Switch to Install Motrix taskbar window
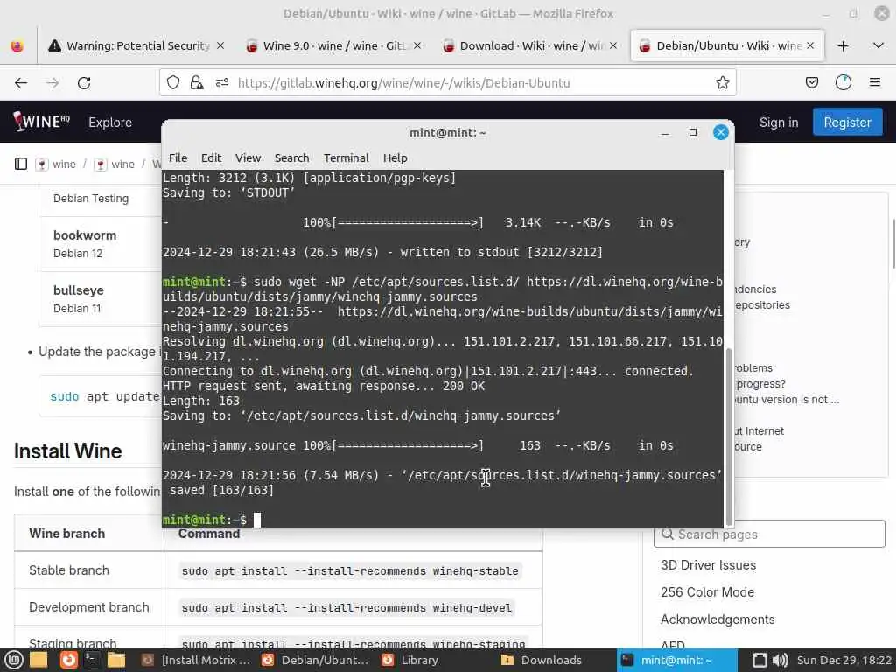Screen dimensions: 896x672 pos(196,660)
